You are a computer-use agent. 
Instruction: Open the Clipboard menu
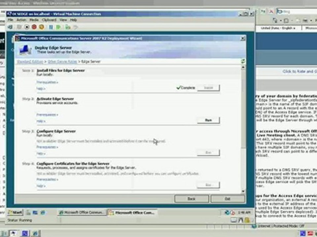pos(49,20)
